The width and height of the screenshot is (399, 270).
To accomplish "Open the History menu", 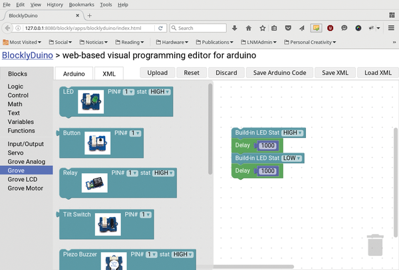I will point(55,5).
